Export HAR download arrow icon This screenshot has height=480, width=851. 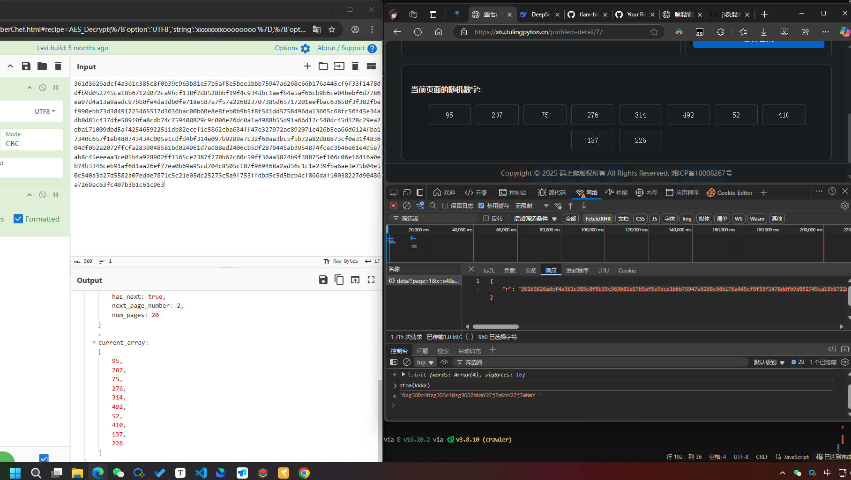(x=584, y=206)
